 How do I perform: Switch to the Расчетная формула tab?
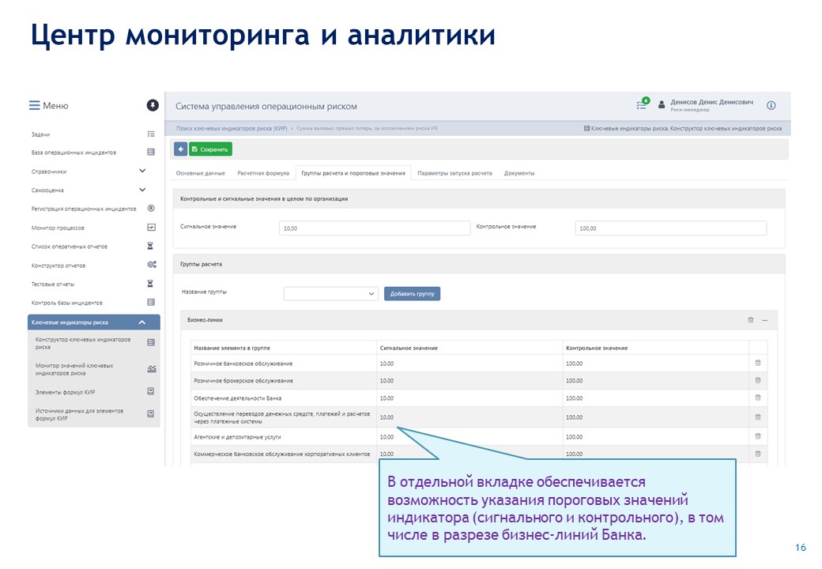click(x=263, y=173)
